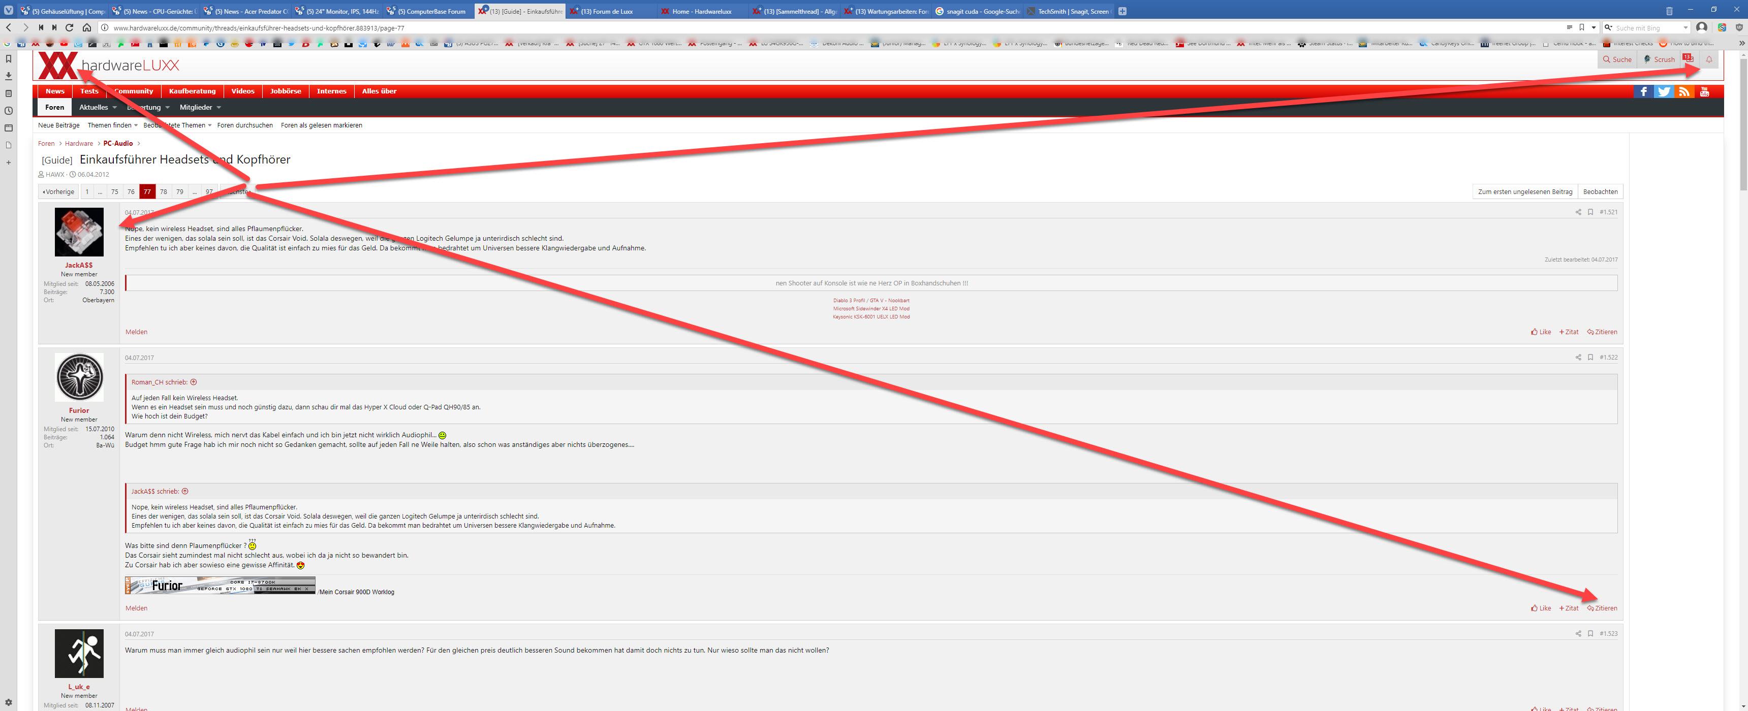Open the notes panel in the sidebar
The height and width of the screenshot is (711, 1748).
click(8, 93)
